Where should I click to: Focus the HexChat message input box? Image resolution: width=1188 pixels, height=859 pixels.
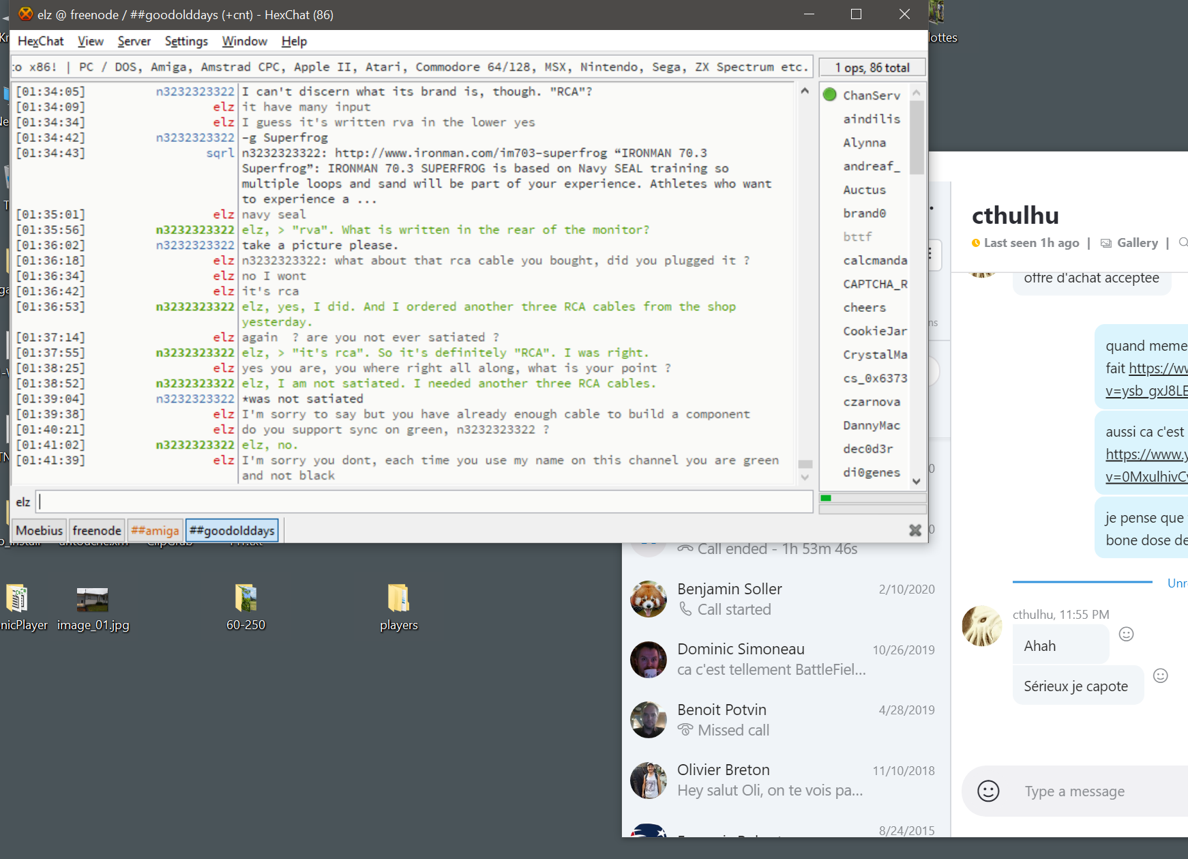click(424, 501)
